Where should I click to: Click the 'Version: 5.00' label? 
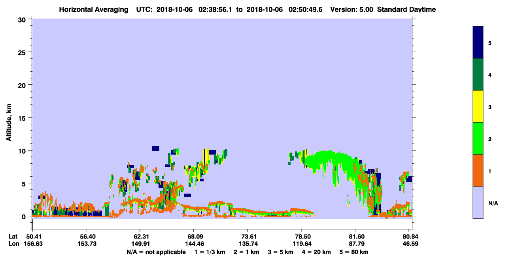point(352,9)
